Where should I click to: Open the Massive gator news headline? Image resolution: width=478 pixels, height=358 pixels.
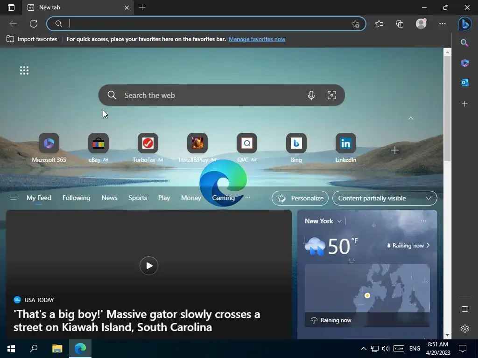137,321
